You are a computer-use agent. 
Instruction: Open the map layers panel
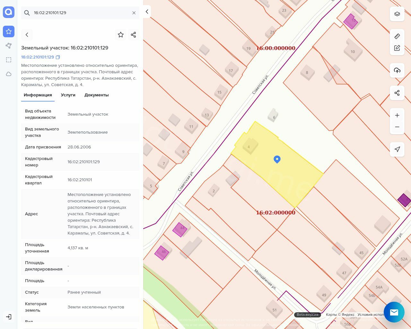pos(397,14)
